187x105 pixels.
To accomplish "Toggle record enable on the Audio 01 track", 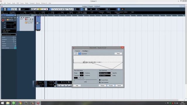I will tap(26, 19).
